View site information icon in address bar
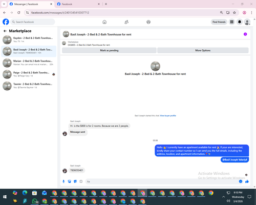The image size is (256, 205). coord(27,13)
